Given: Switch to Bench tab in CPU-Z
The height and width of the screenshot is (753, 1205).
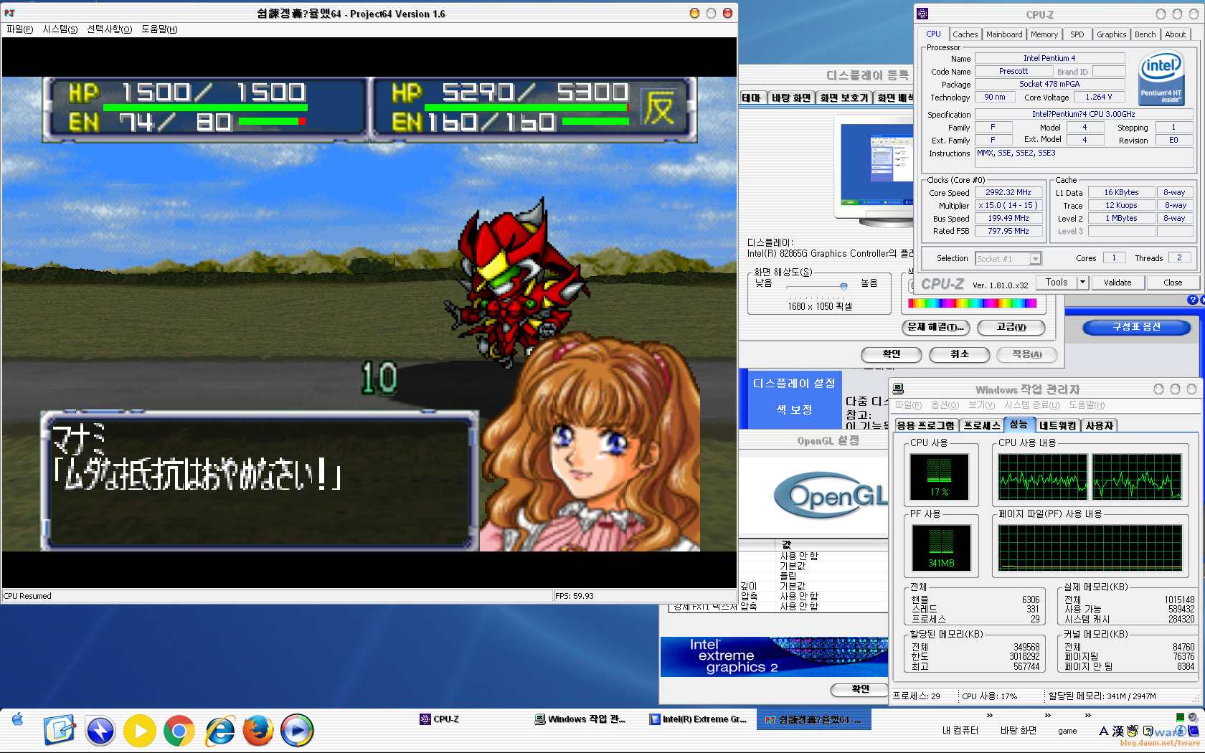Looking at the screenshot, I should (x=1145, y=34).
